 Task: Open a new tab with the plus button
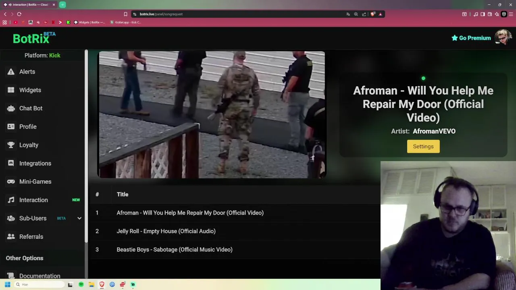click(62, 5)
